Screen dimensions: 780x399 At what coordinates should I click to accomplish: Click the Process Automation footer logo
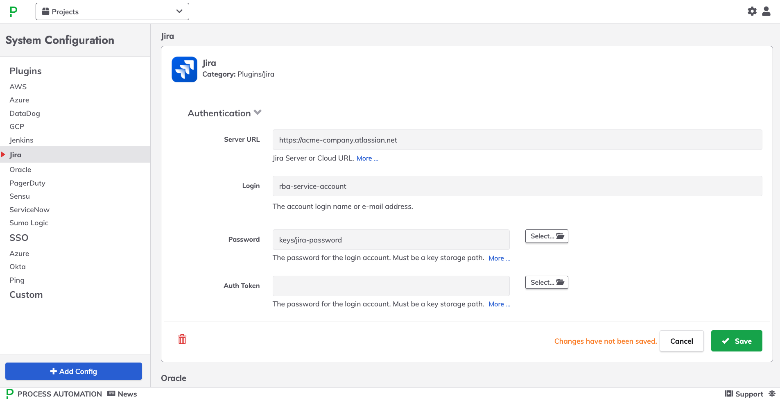pos(10,394)
